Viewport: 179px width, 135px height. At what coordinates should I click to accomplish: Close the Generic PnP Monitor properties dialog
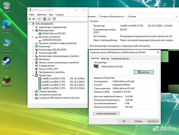pyautogui.click(x=158, y=52)
